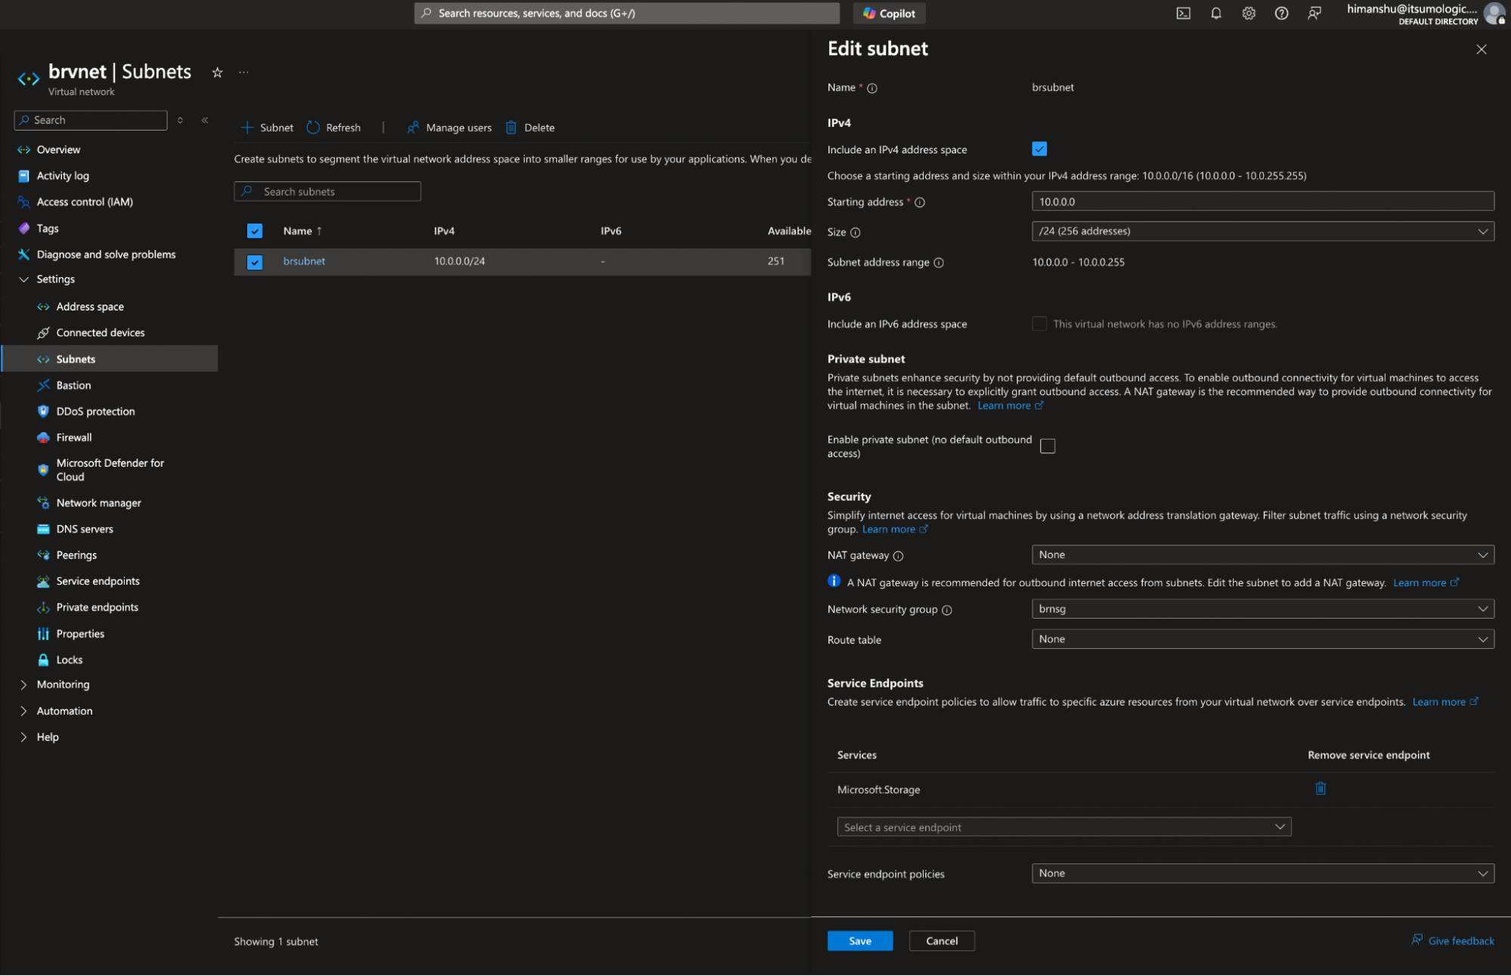This screenshot has width=1511, height=976.
Task: Click the Search subnets field
Action: tap(327, 190)
